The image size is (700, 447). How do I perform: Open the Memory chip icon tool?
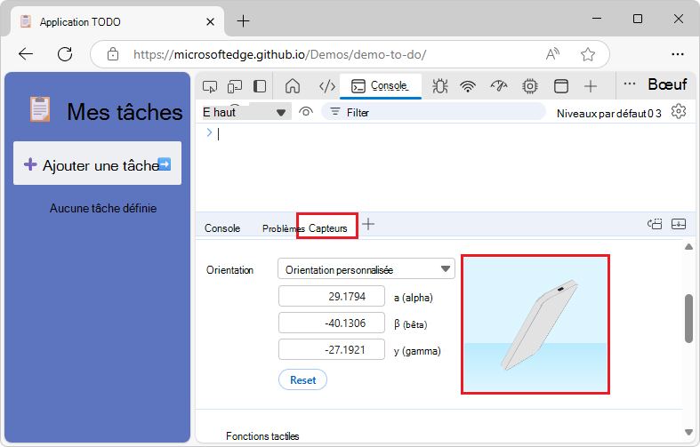(530, 86)
